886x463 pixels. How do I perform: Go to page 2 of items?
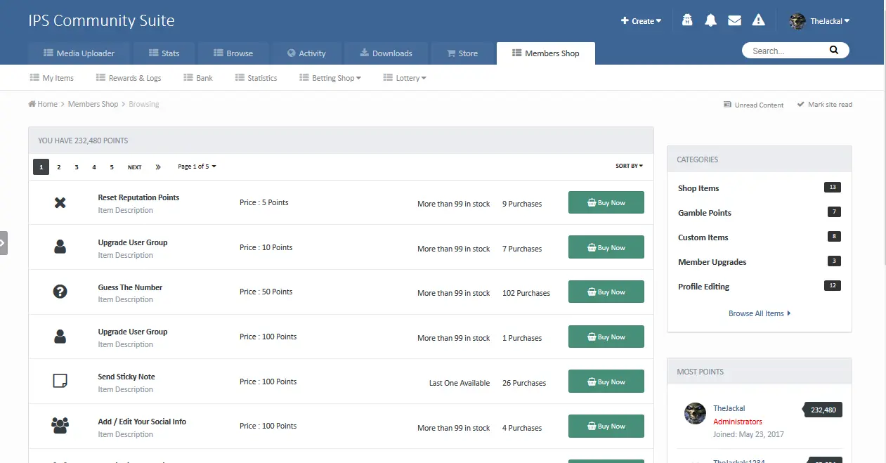58,167
